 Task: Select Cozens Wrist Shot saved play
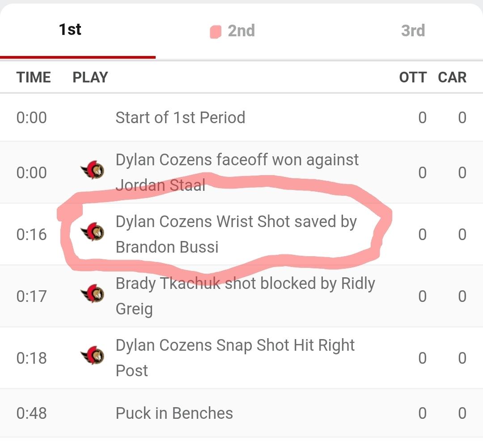click(x=236, y=234)
